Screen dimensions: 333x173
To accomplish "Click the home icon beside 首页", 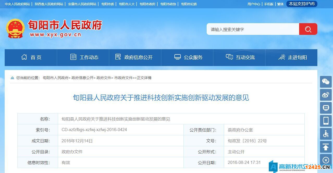I will [x=24, y=57].
